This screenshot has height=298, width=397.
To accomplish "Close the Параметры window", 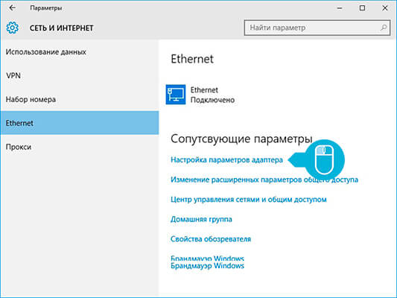I will tap(385, 8).
